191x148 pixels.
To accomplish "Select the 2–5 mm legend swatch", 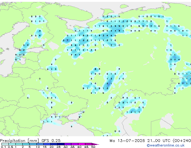I will pos(26,144).
